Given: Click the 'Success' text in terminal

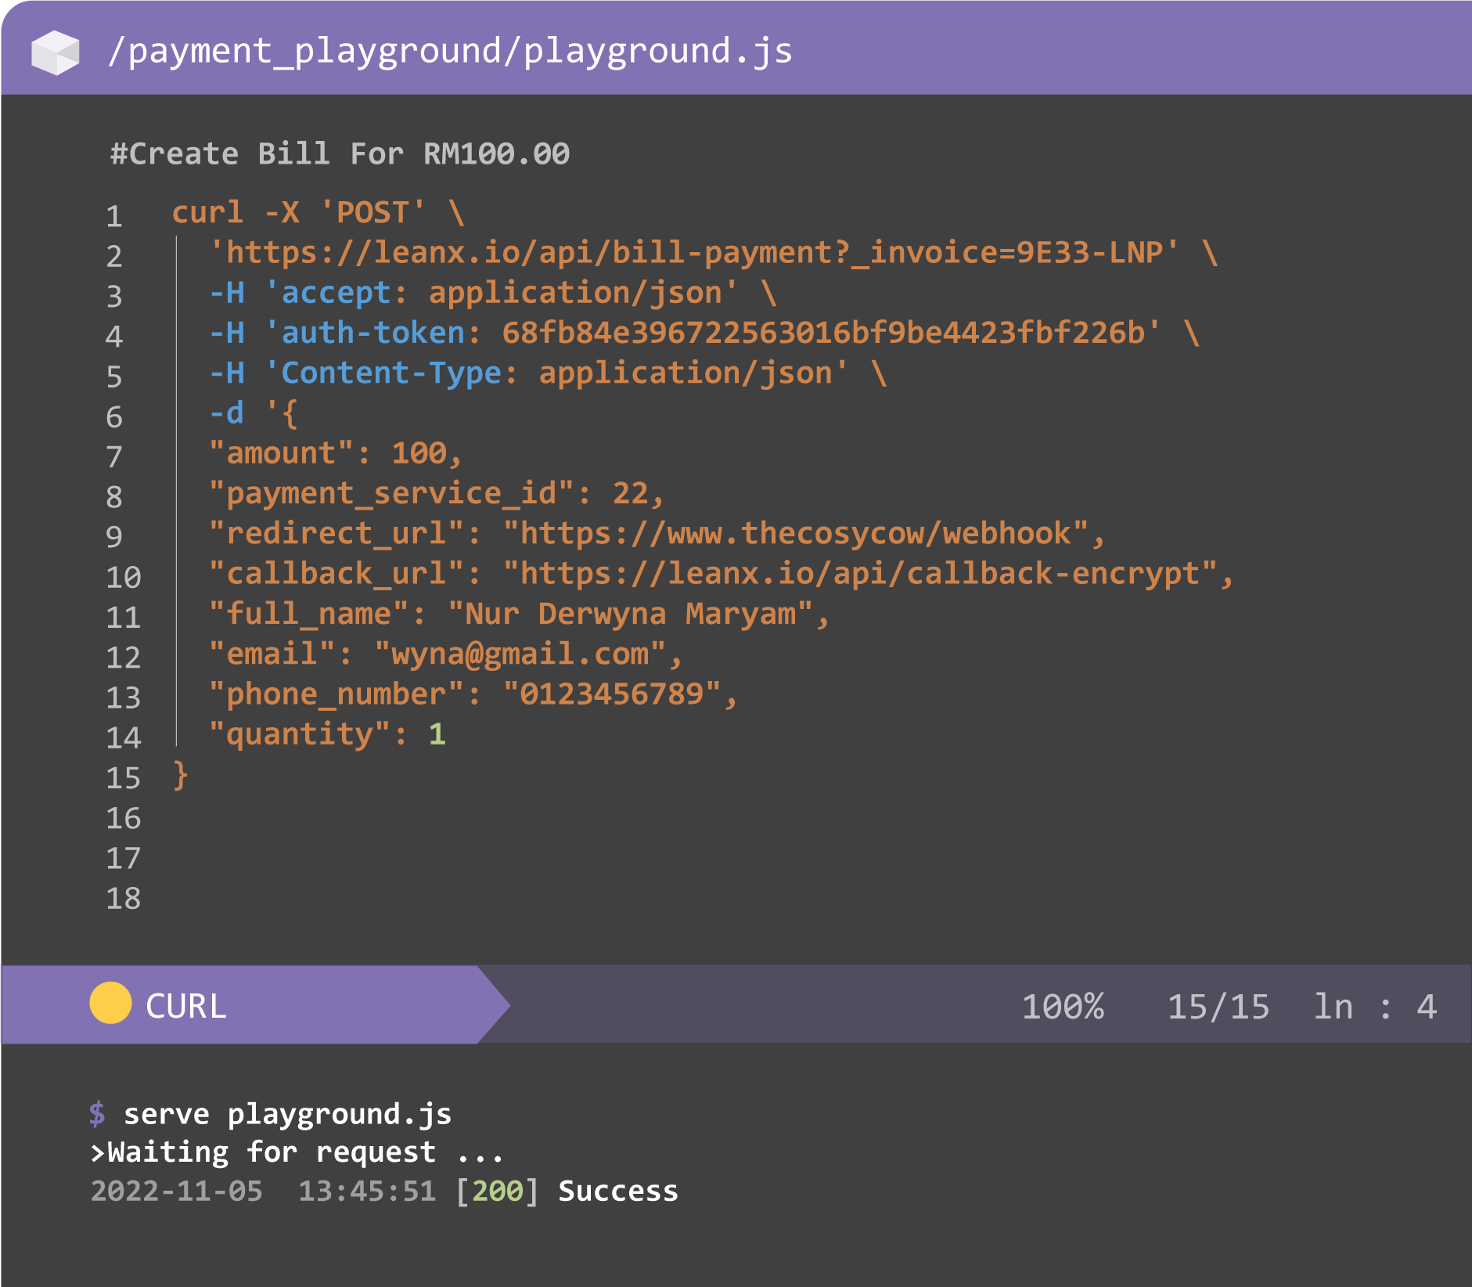Looking at the screenshot, I should pyautogui.click(x=618, y=1191).
